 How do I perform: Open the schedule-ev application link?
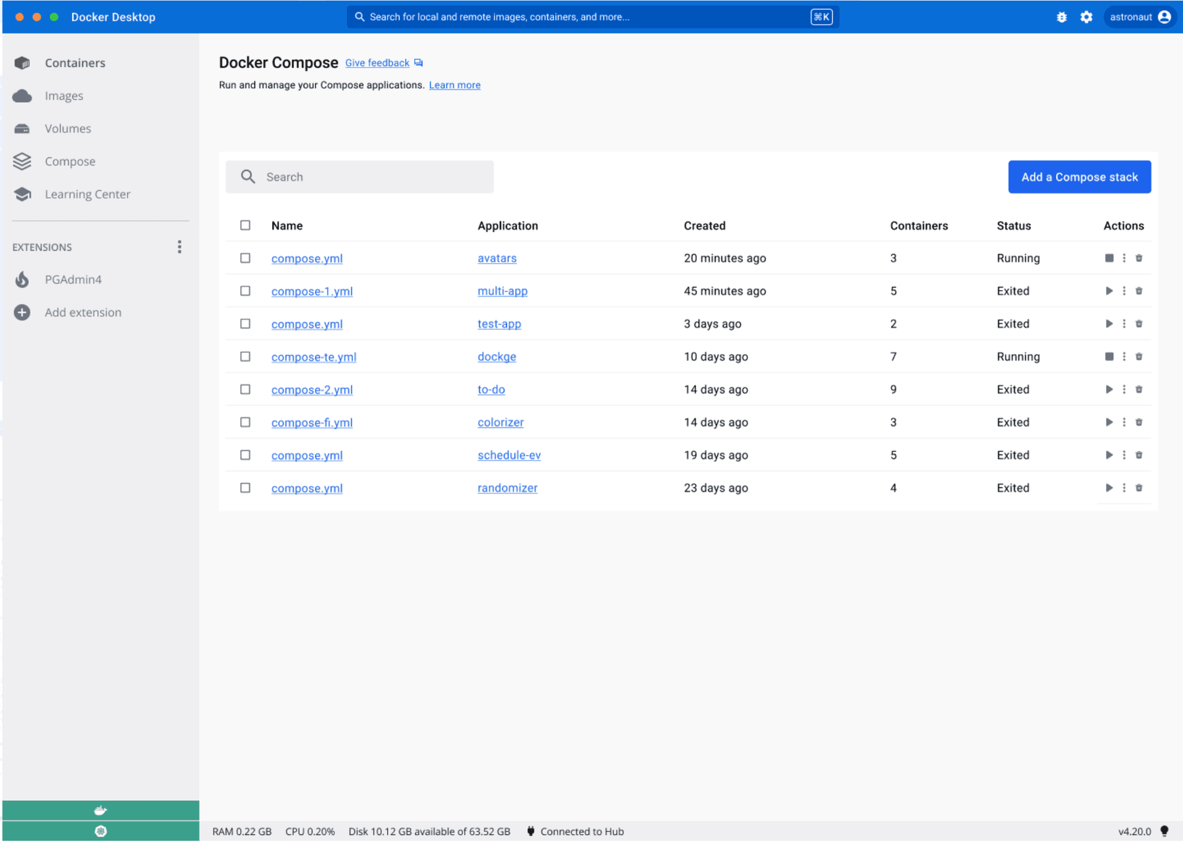pos(509,455)
